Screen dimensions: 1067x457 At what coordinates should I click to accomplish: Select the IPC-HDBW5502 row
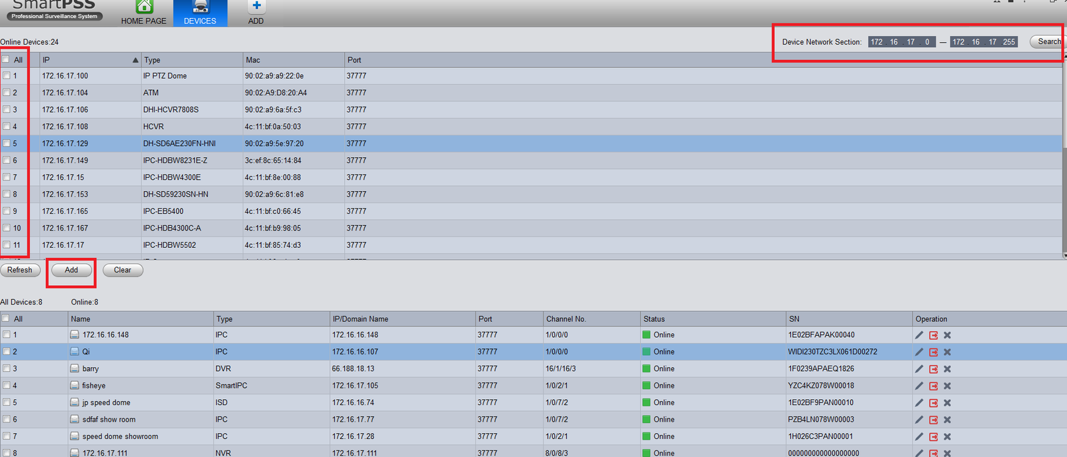(531, 245)
